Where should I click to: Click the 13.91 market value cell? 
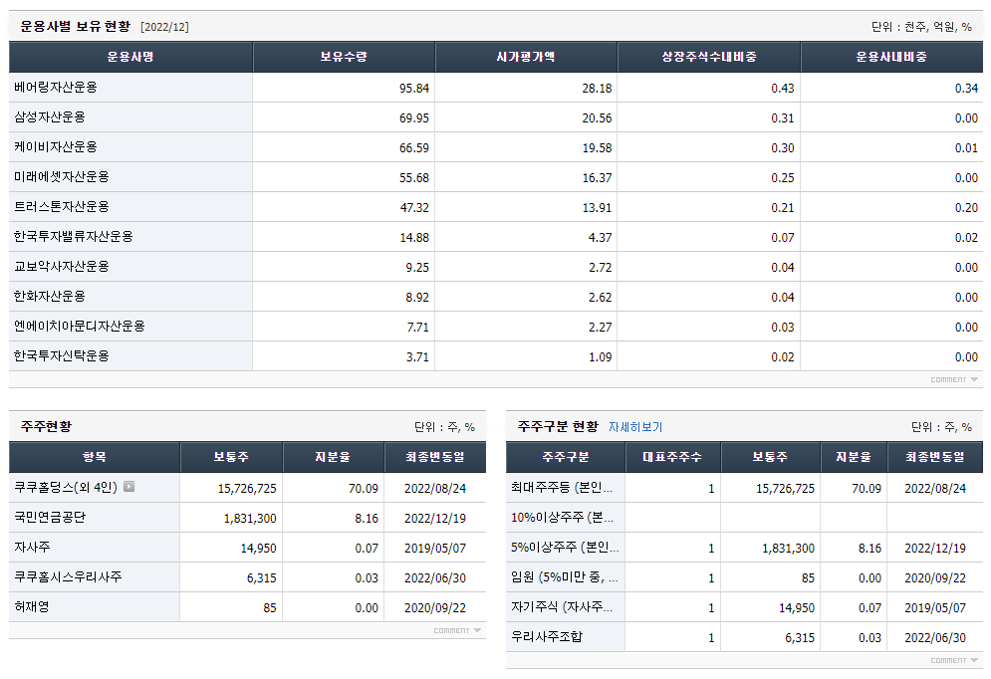point(597,208)
